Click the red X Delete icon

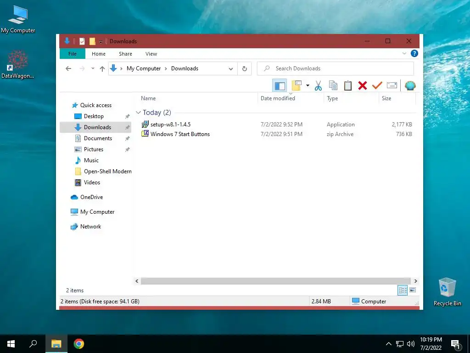pos(363,85)
